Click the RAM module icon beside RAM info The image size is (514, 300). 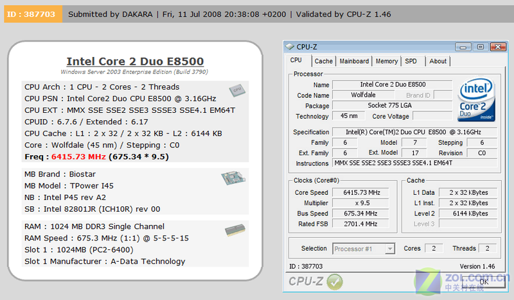pos(235,230)
